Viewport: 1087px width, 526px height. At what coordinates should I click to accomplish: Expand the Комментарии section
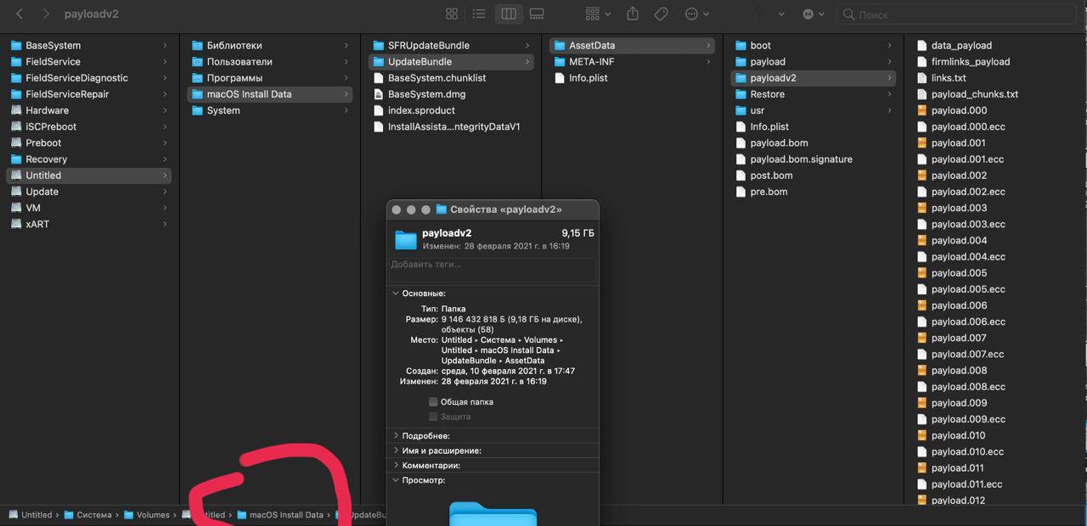396,466
